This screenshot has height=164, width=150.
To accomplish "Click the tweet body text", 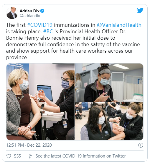I will (x=74, y=41).
